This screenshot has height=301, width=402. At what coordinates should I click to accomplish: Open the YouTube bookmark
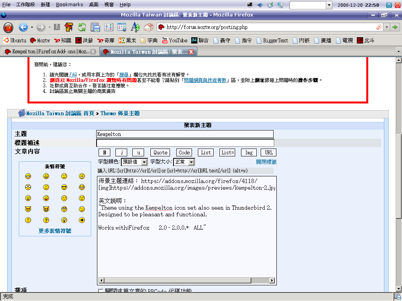(175, 40)
